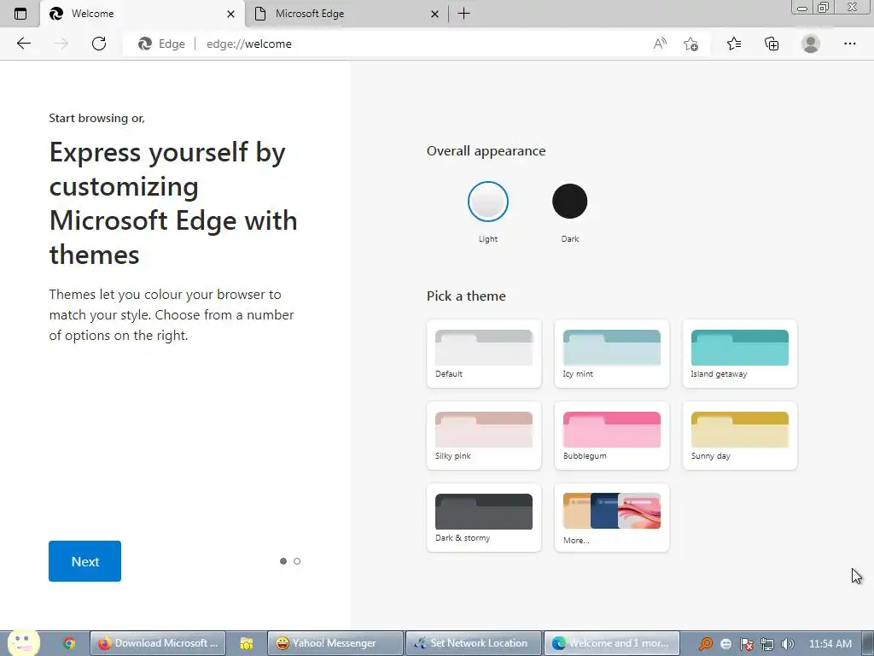The image size is (874, 656).
Task: Open the profile avatar menu
Action: coord(811,44)
